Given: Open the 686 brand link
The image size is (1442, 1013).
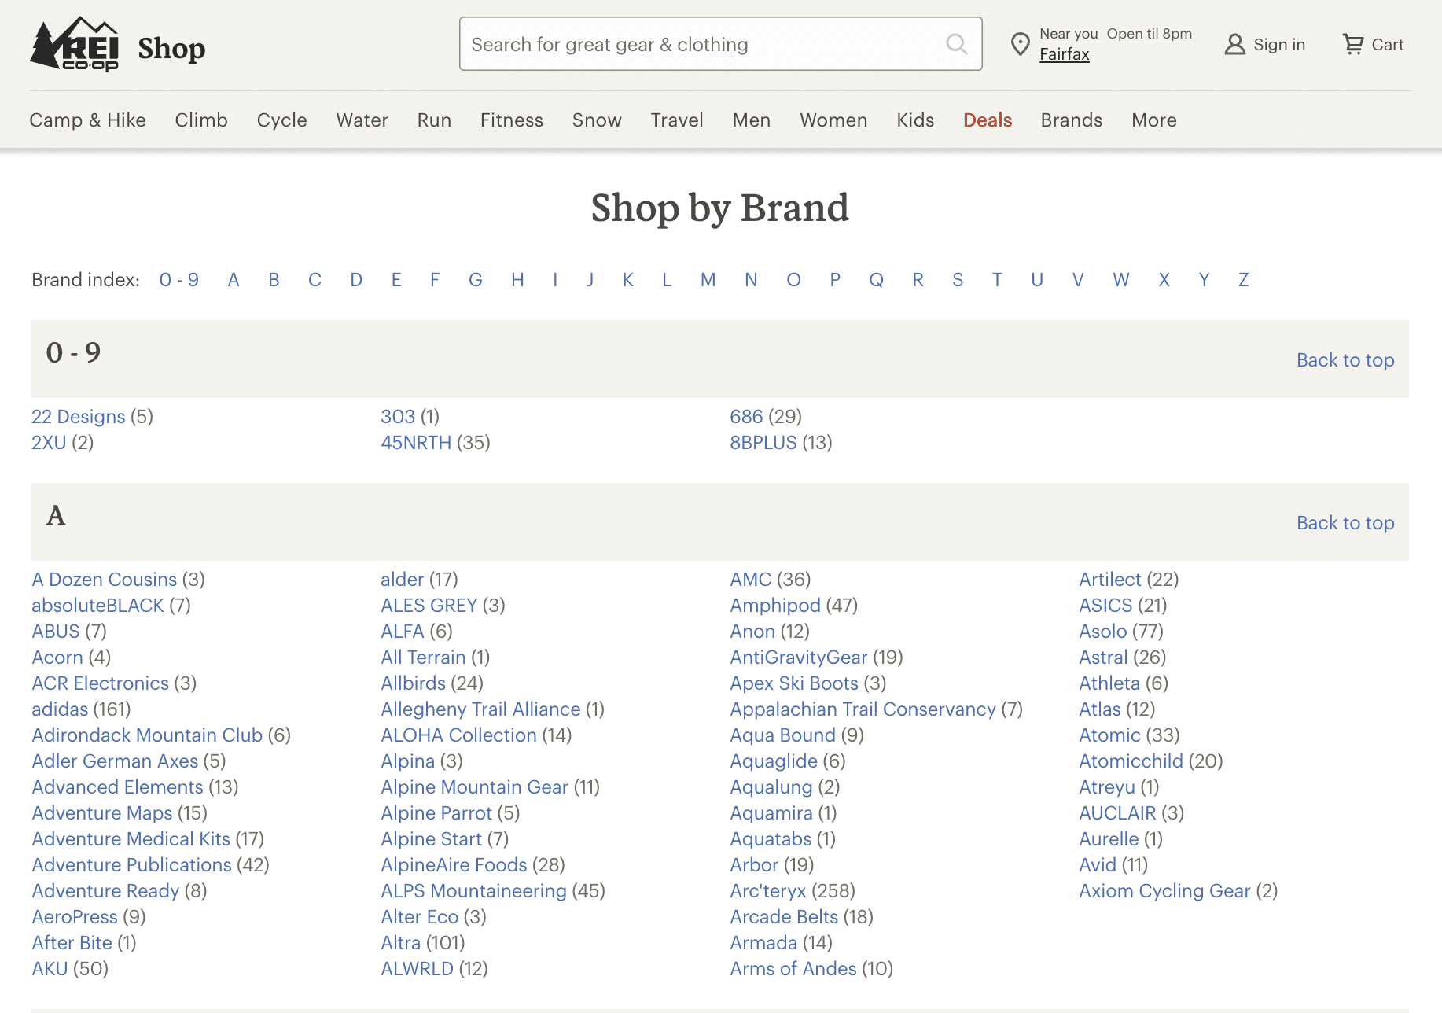Looking at the screenshot, I should click(746, 416).
